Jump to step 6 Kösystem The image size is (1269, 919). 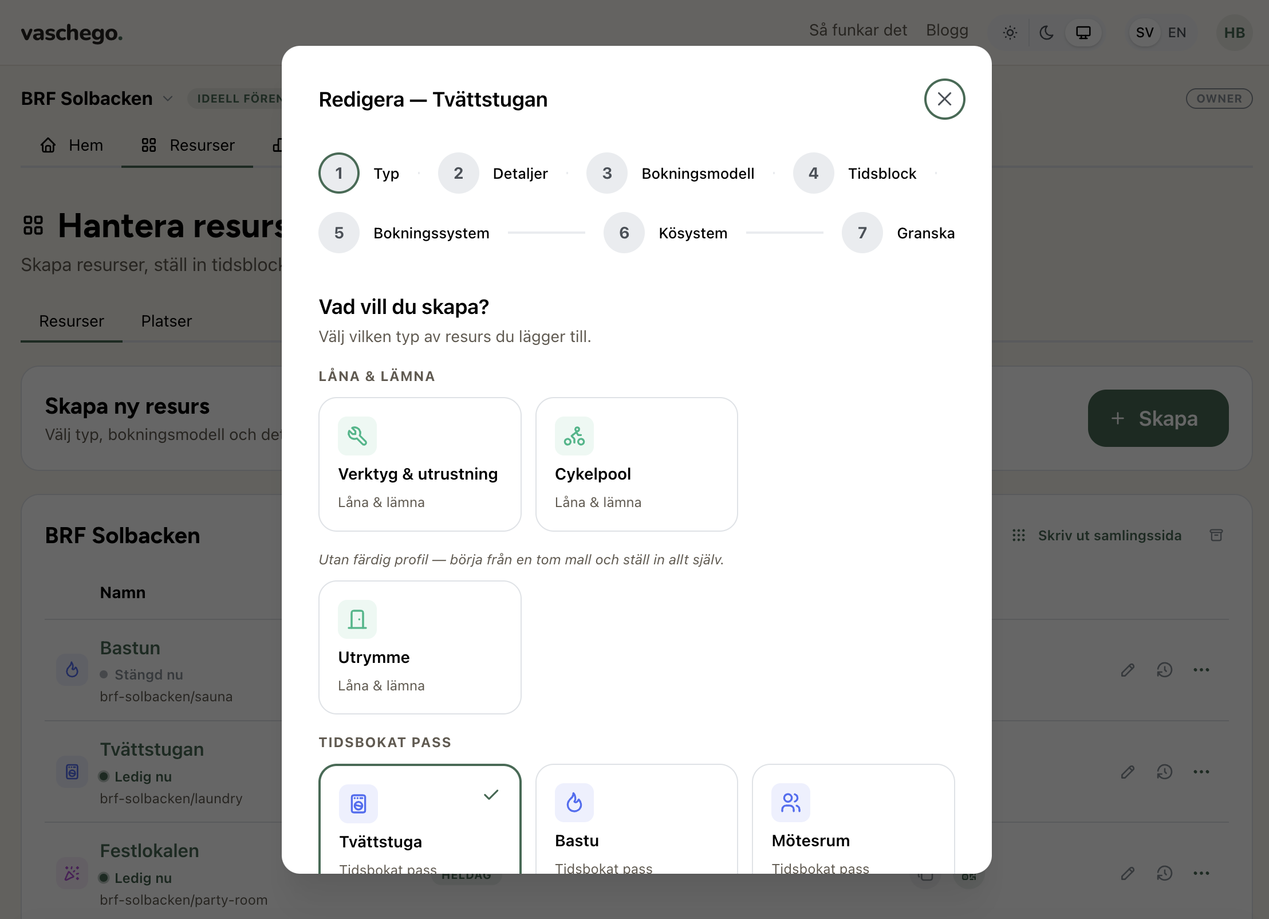pos(666,233)
